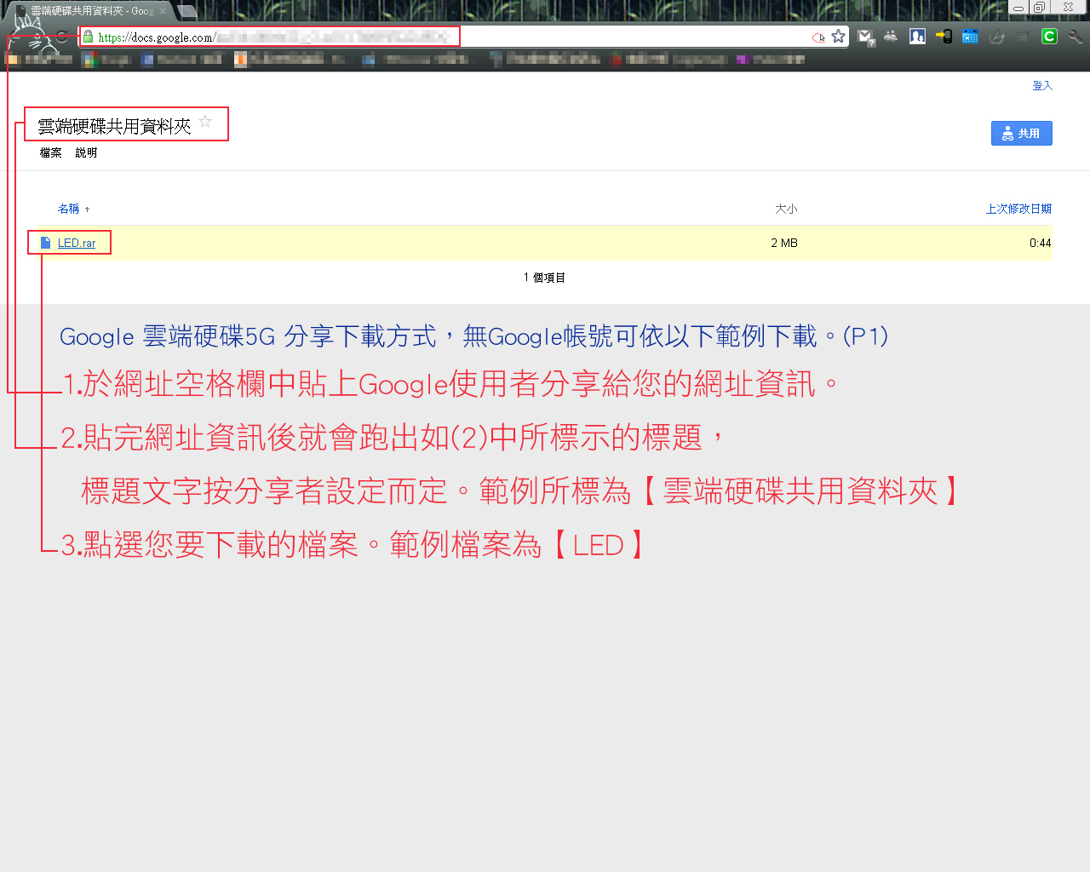This screenshot has width=1090, height=872.
Task: Bookmark this page with the star icon
Action: tap(839, 37)
